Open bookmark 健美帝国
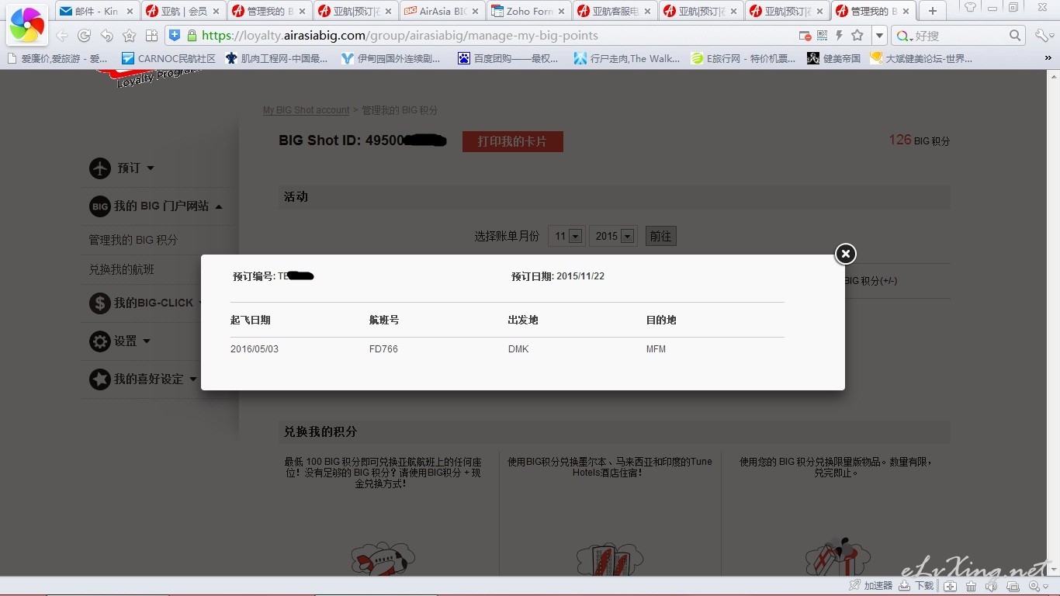The width and height of the screenshot is (1060, 596). point(833,58)
